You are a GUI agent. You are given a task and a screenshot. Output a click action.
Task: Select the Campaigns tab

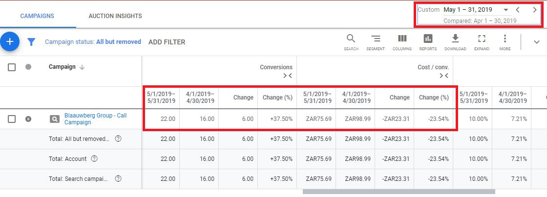pyautogui.click(x=37, y=16)
